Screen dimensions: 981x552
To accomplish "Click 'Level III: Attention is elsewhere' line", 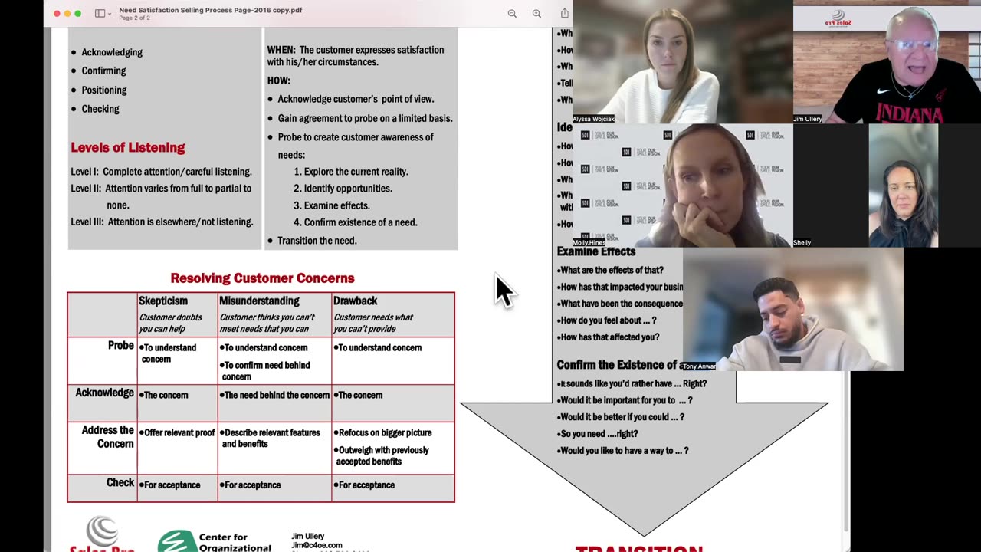I will pyautogui.click(x=162, y=222).
